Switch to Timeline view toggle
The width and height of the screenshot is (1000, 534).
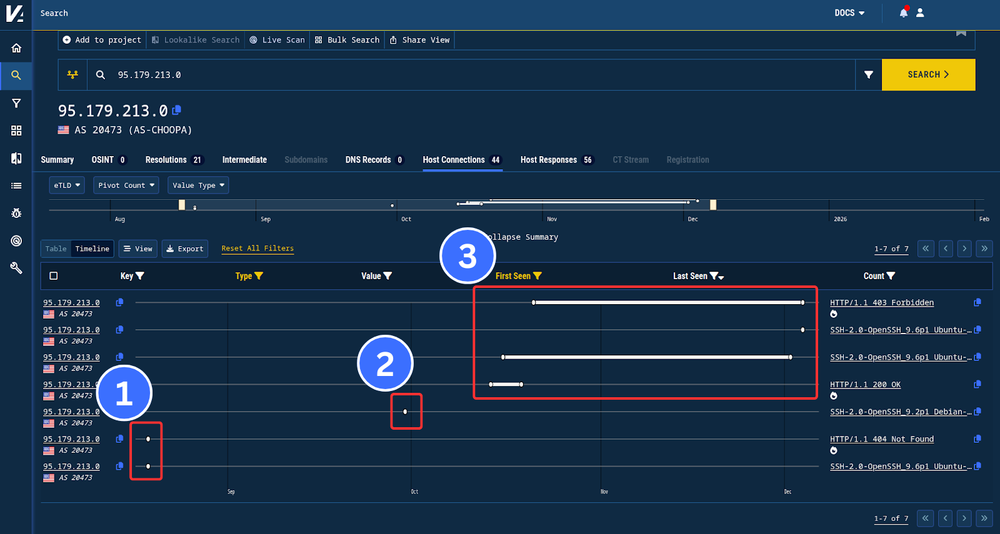tap(92, 249)
